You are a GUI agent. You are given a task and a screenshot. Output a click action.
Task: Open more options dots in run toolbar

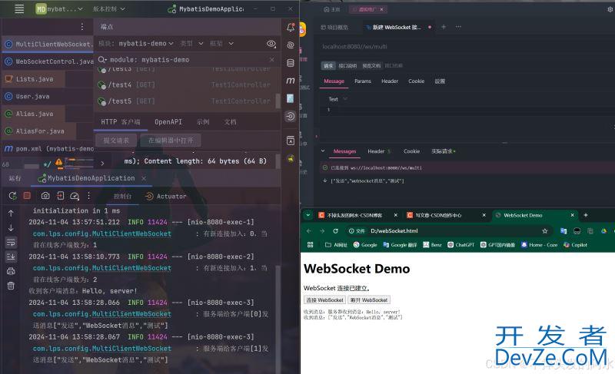[88, 195]
